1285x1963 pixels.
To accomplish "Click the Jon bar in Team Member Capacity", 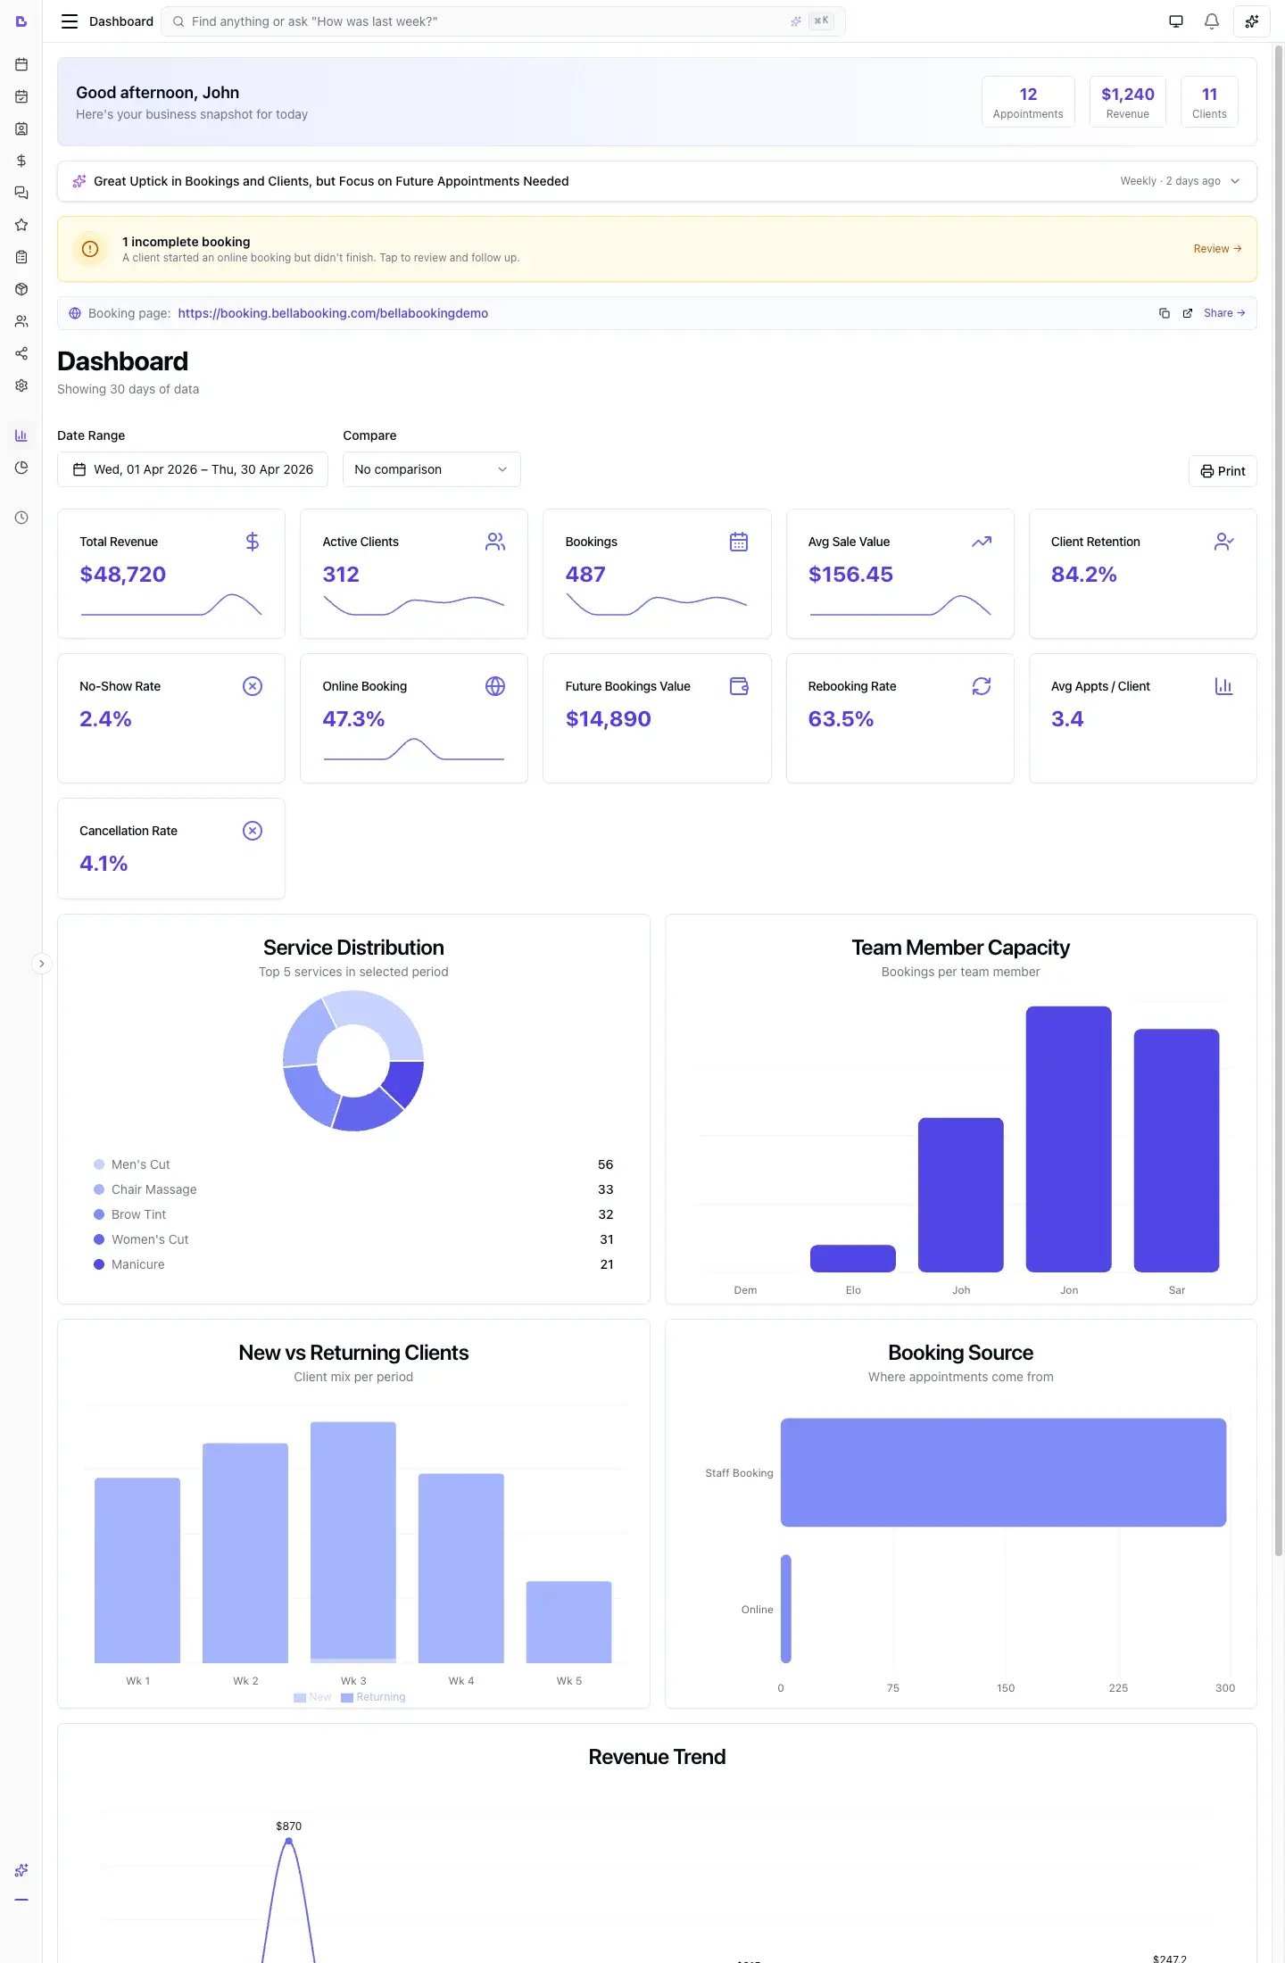I will point(1069,1139).
